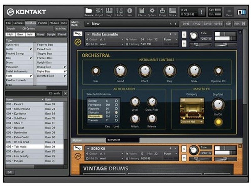The height and width of the screenshot is (188, 251).
Task: Open the Browse panel icon
Action: (x=89, y=12)
